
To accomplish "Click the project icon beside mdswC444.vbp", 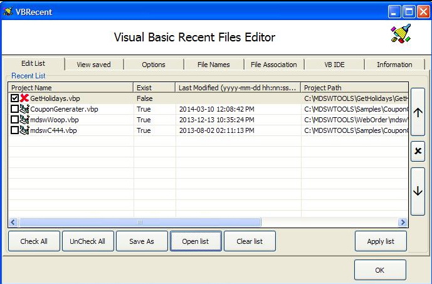I will coord(24,130).
